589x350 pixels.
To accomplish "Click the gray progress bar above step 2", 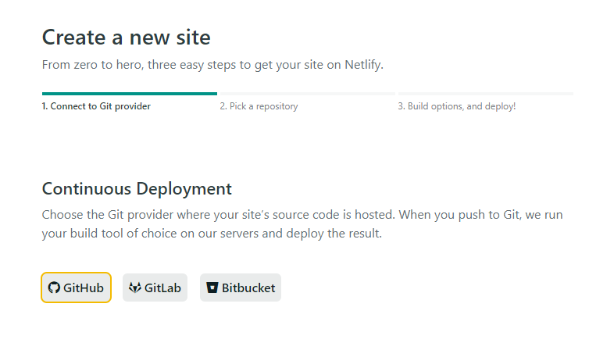I will click(306, 94).
